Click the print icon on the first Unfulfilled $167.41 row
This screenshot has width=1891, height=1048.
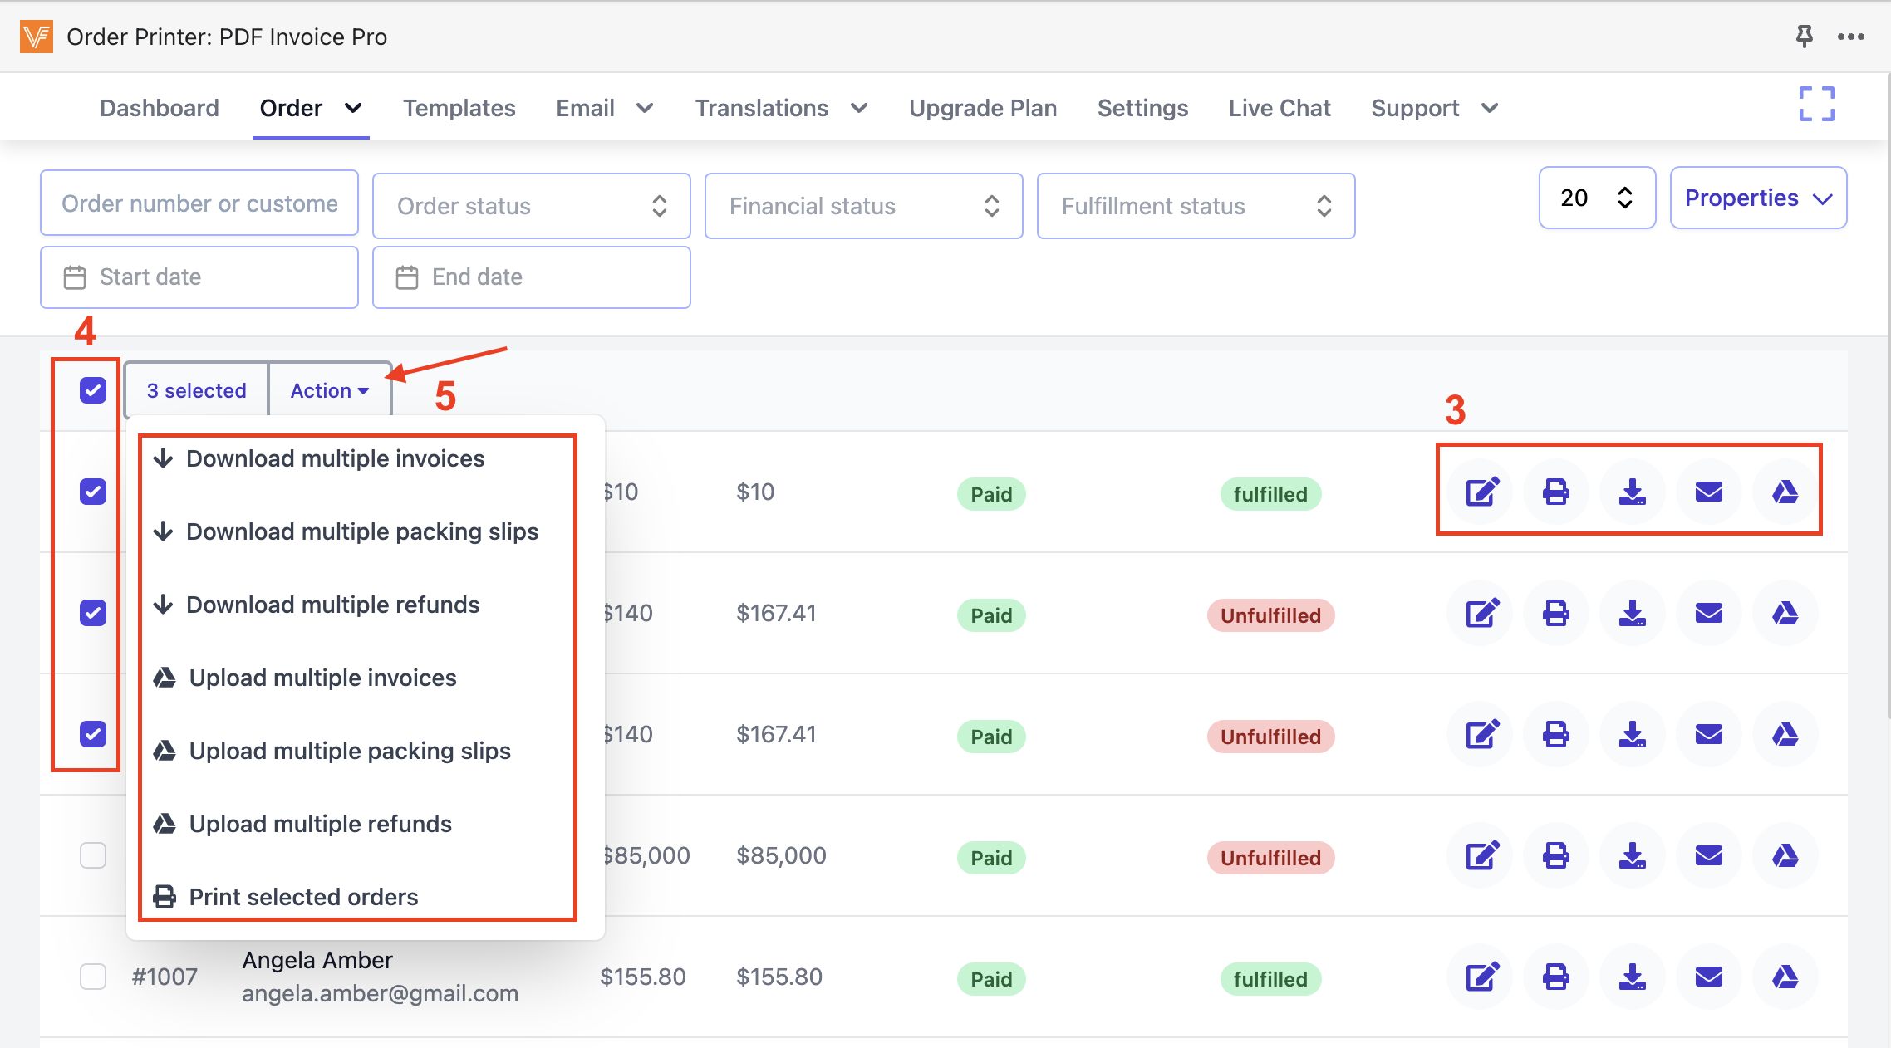coord(1556,613)
